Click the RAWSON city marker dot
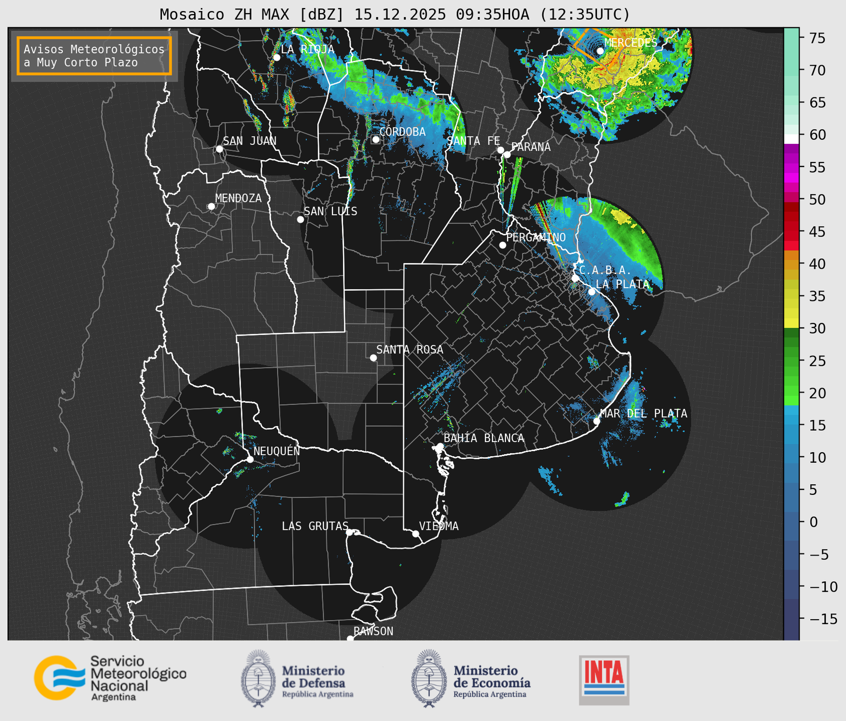 (x=350, y=638)
